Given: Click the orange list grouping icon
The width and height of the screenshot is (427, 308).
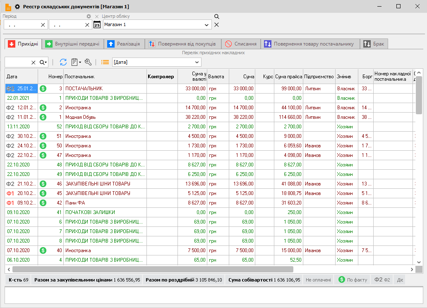Looking at the screenshot, I should coord(105,62).
